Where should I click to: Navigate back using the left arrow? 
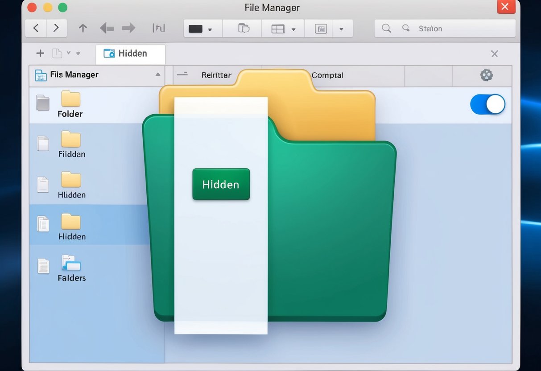pos(35,28)
